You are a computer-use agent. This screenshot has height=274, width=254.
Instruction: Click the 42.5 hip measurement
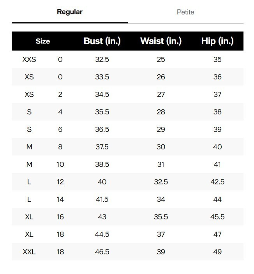[x=217, y=182]
